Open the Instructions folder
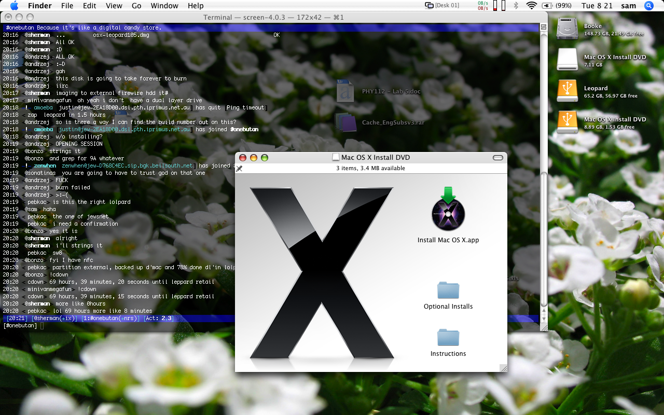This screenshot has width=664, height=415. [x=448, y=337]
